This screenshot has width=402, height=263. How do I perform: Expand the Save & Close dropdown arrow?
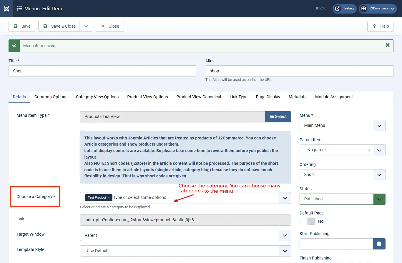(86, 26)
